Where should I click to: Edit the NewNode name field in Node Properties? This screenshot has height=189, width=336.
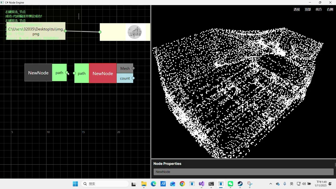tap(244, 172)
